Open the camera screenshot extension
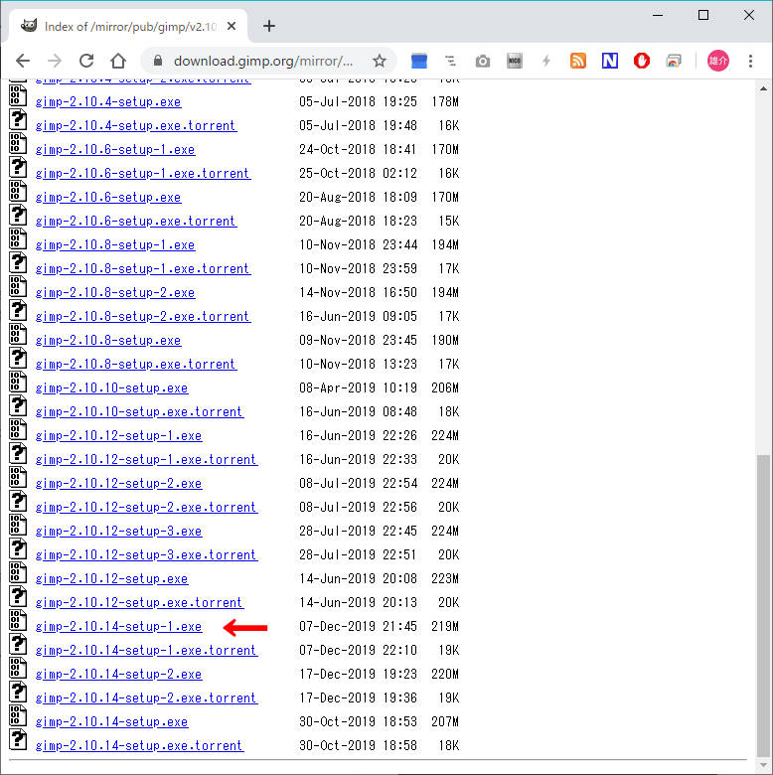The height and width of the screenshot is (775, 773). tap(483, 62)
